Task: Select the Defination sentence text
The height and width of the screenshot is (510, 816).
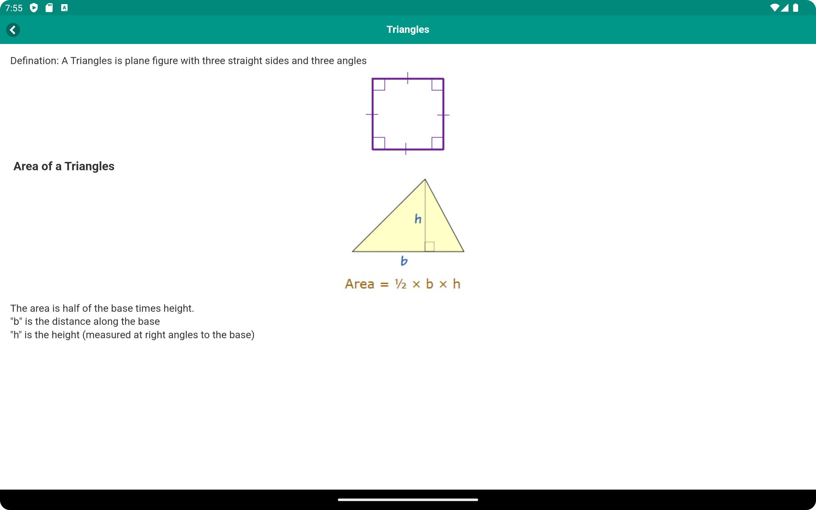Action: 188,61
